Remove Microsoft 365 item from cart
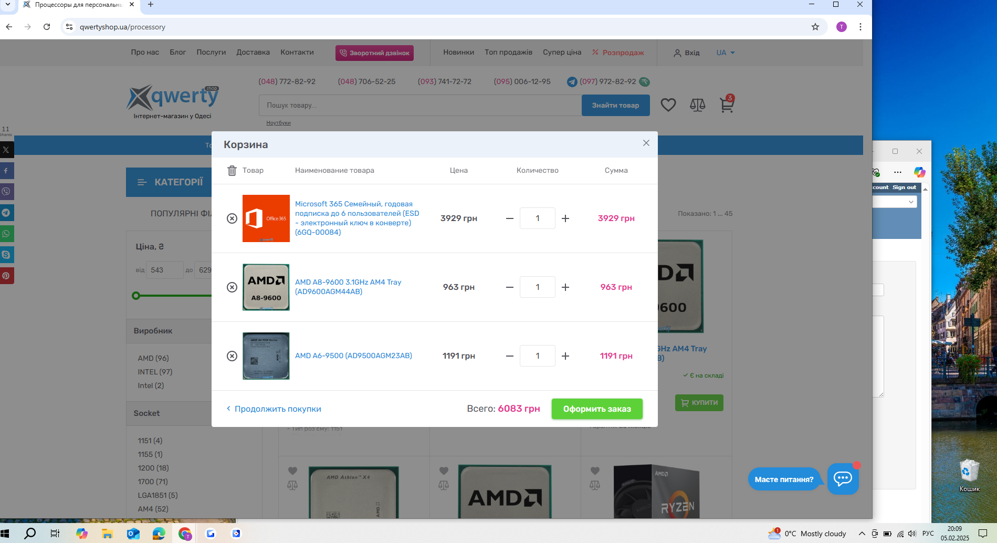The width and height of the screenshot is (997, 543). coord(232,218)
